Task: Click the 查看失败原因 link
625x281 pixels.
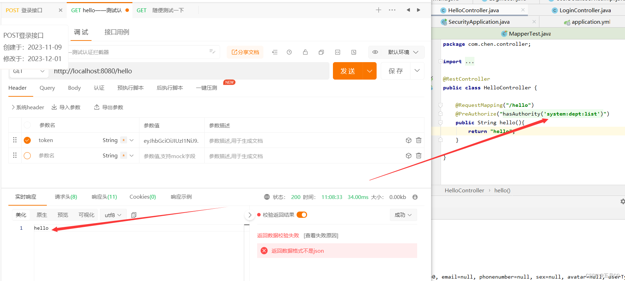Action: (321, 236)
